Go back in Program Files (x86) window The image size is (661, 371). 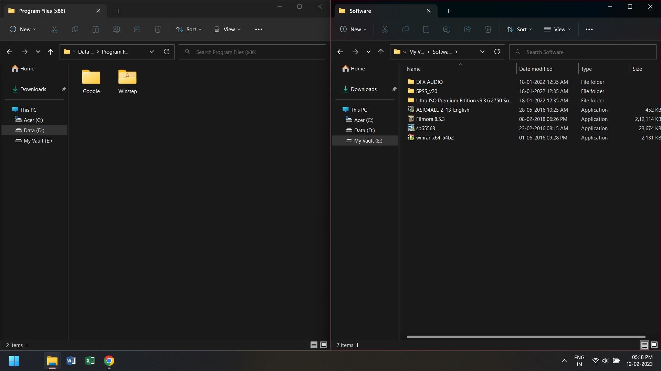click(10, 52)
